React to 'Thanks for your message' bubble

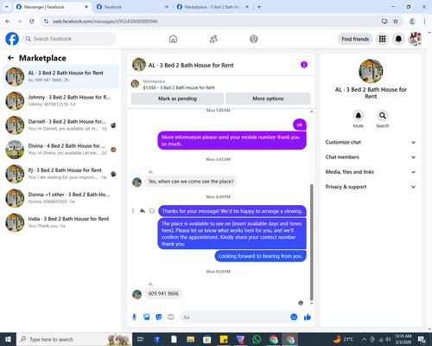152,211
